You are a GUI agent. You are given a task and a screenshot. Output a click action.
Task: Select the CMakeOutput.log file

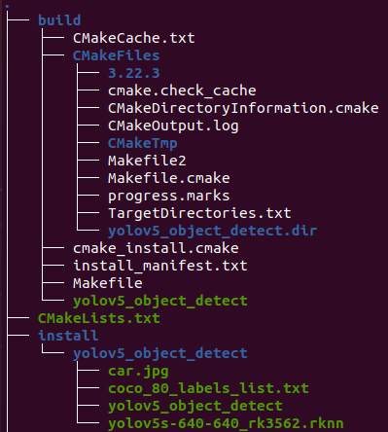(x=173, y=126)
